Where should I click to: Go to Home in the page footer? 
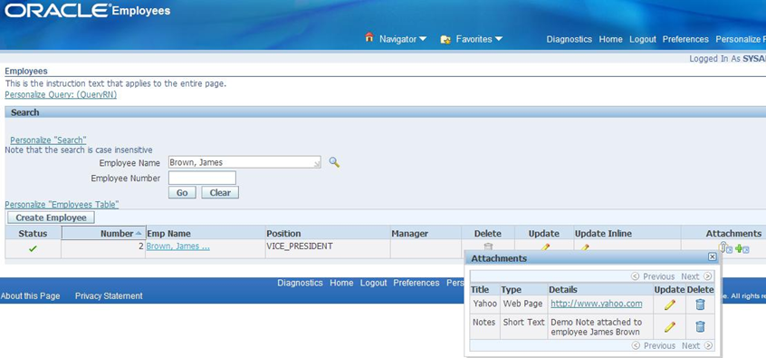click(x=341, y=283)
